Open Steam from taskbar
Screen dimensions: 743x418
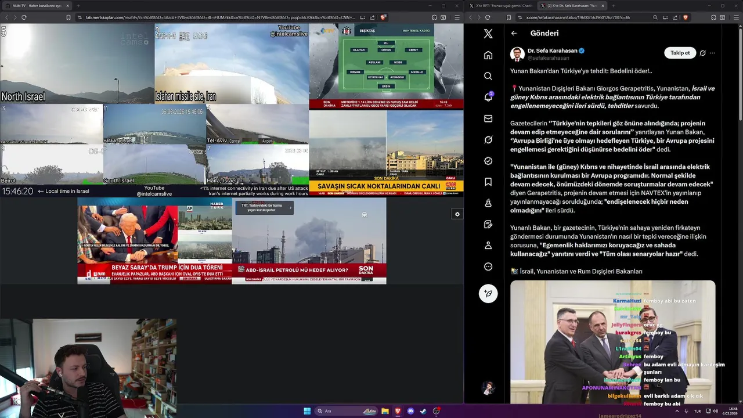[x=423, y=411]
